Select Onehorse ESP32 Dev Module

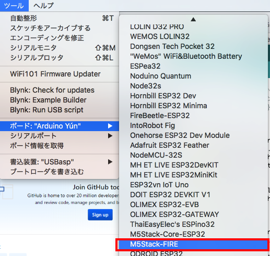[193, 135]
